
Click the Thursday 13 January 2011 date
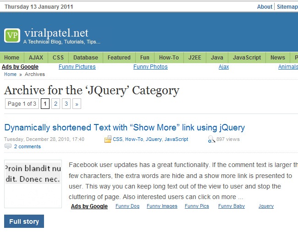(39, 7)
